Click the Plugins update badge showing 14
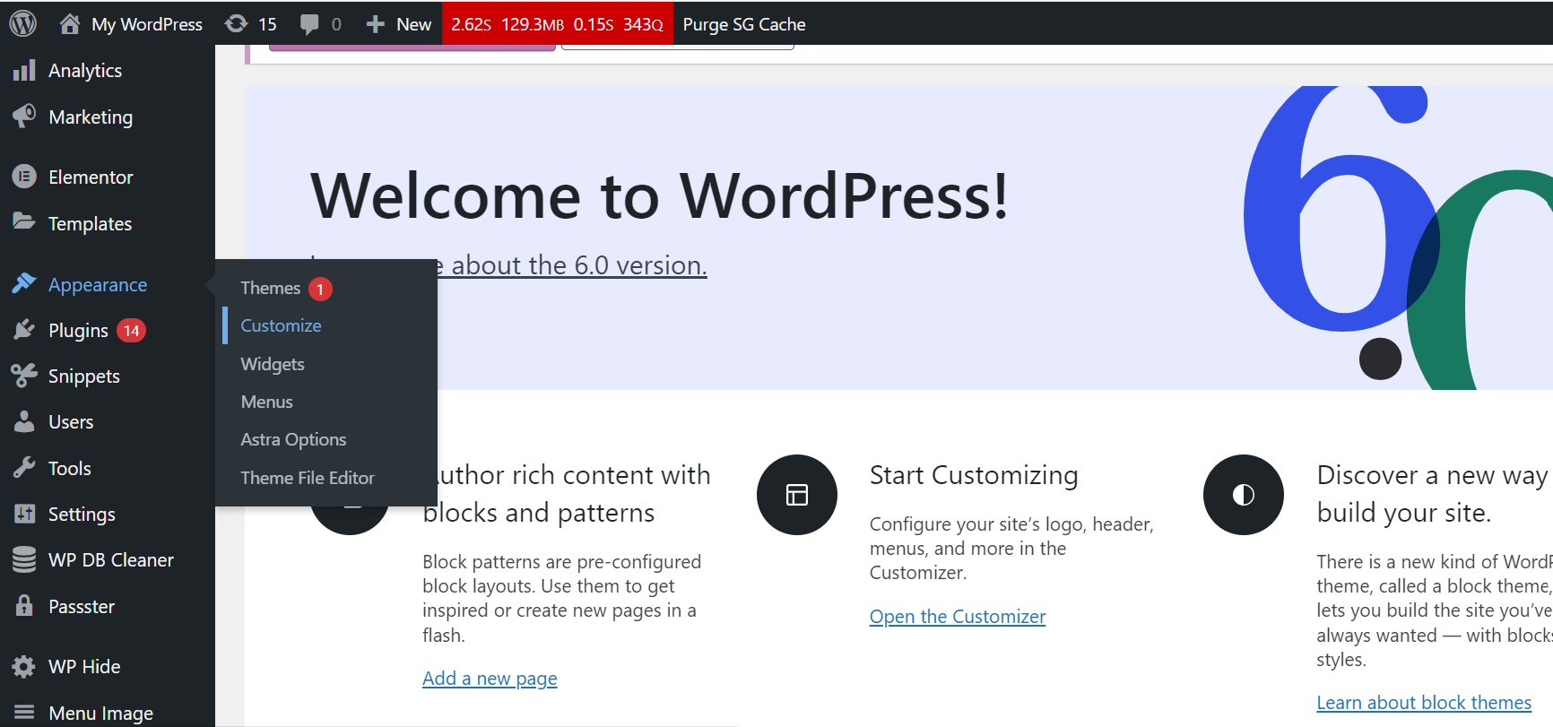This screenshot has width=1553, height=727. coord(131,331)
